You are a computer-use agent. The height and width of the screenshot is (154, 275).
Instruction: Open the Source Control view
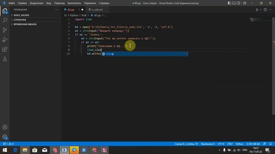point(5,30)
